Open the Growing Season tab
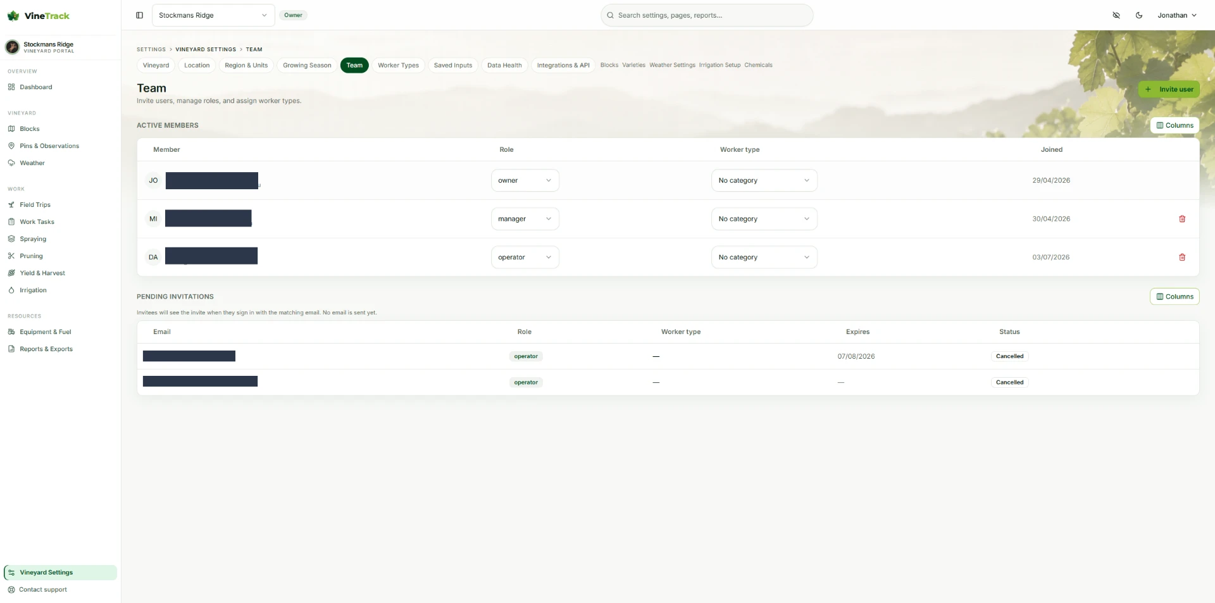1215x603 pixels. coord(307,65)
